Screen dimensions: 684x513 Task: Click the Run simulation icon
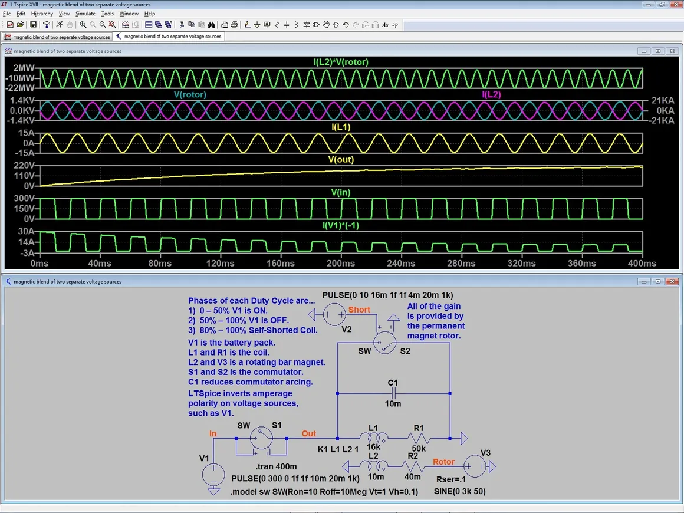pos(60,25)
